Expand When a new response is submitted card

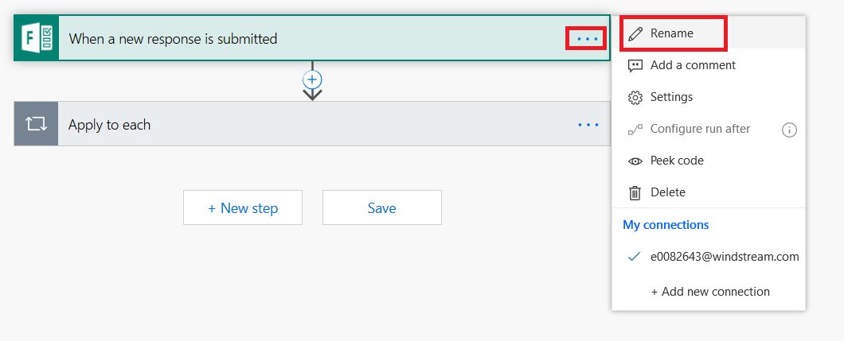click(312, 38)
